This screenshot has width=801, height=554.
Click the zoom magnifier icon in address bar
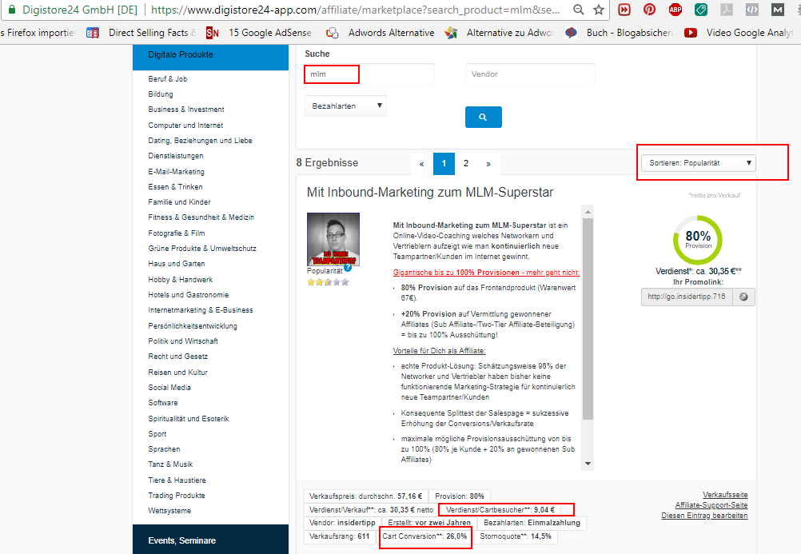click(x=578, y=10)
